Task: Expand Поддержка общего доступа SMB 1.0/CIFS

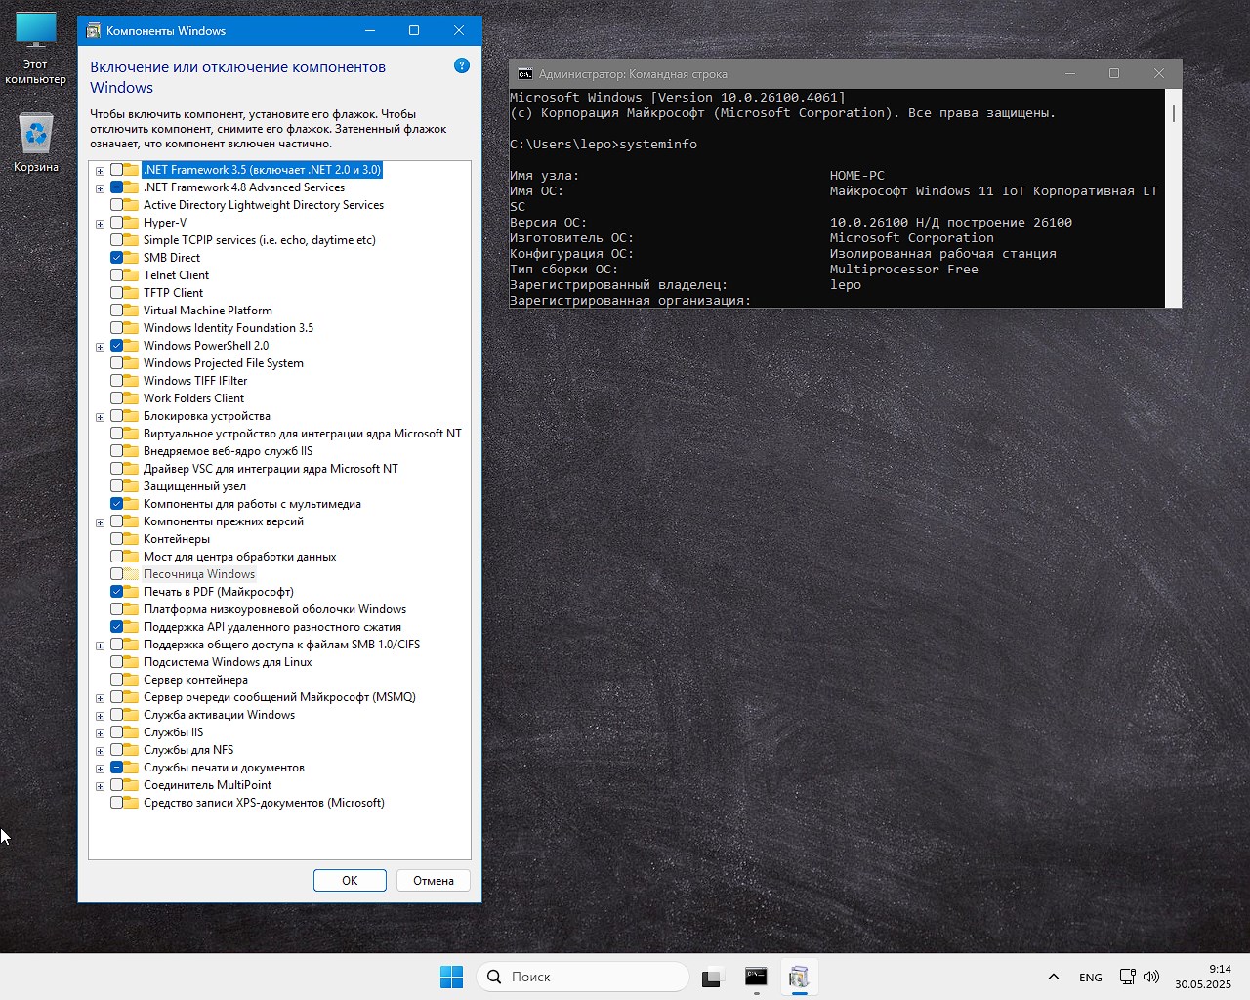Action: pyautogui.click(x=100, y=646)
